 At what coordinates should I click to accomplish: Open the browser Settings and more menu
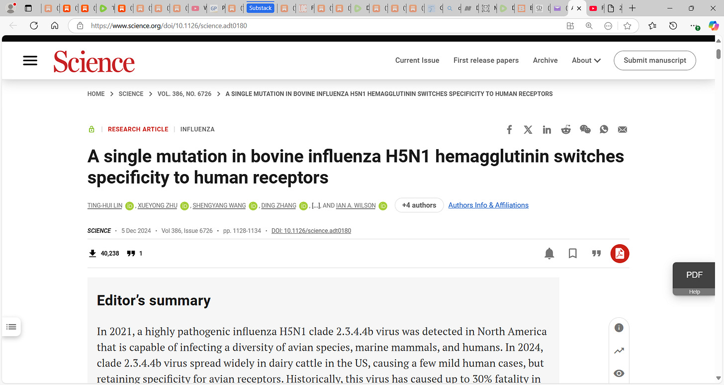coord(694,26)
